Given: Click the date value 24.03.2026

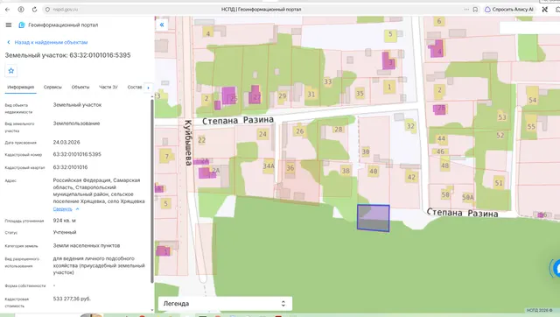Looking at the screenshot, I should pyautogui.click(x=66, y=142).
